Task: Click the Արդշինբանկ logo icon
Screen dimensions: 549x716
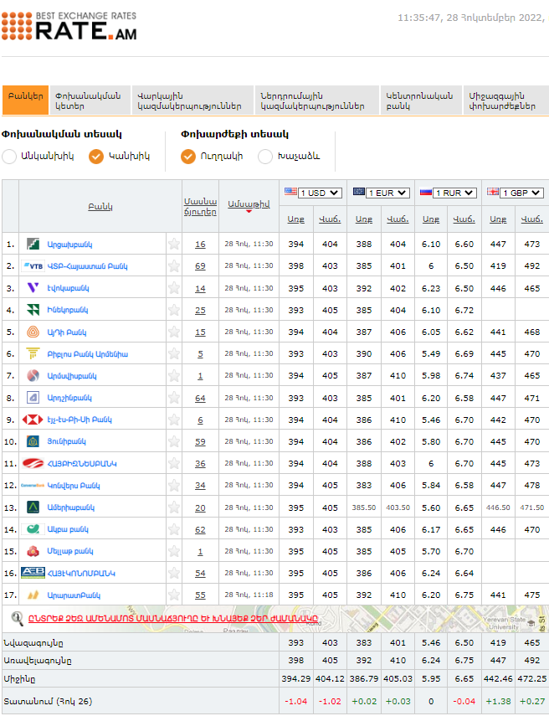Action: coord(33,398)
